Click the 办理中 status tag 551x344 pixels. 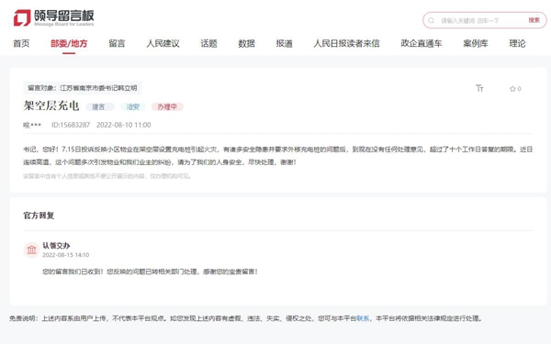[167, 106]
